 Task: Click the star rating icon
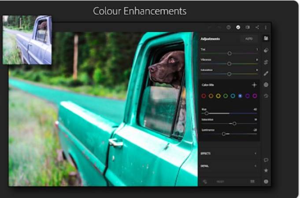266,170
